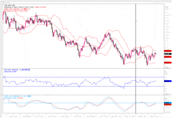Click the vertical black marker line
The image size is (173, 121).
136,41
